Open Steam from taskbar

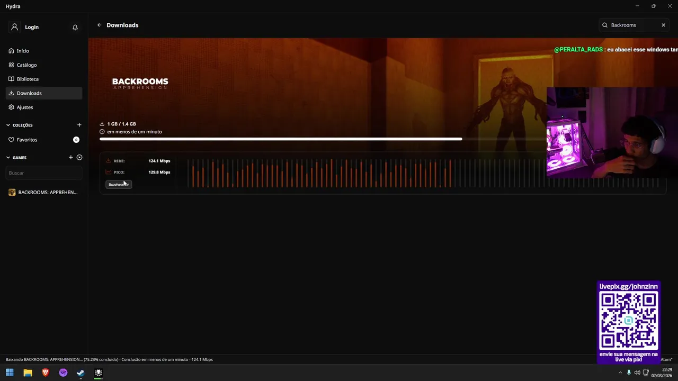[x=81, y=373]
